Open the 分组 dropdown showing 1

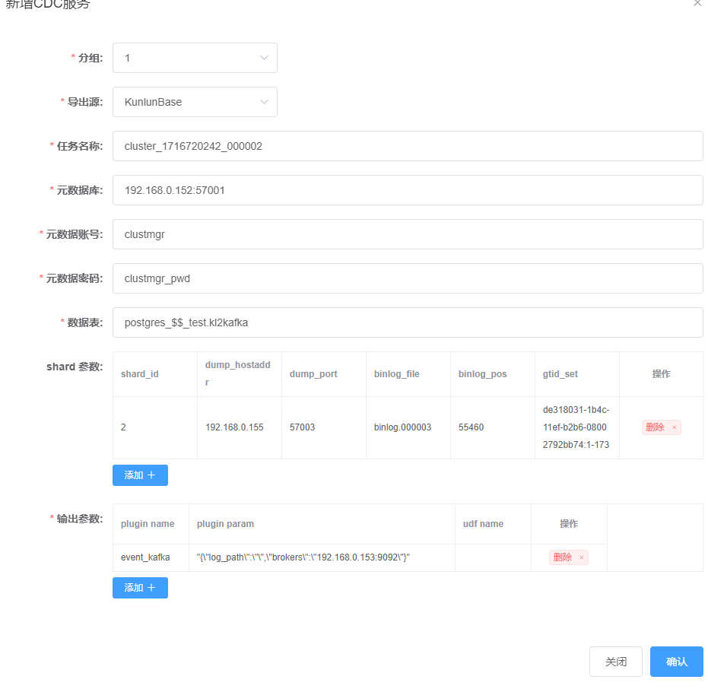point(195,58)
